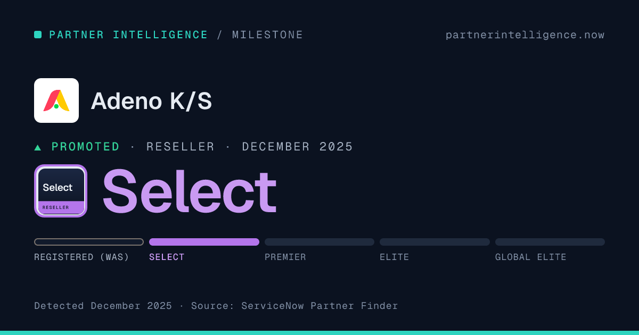The width and height of the screenshot is (639, 335).
Task: Click the Partner Intelligence header text
Action: coord(128,35)
